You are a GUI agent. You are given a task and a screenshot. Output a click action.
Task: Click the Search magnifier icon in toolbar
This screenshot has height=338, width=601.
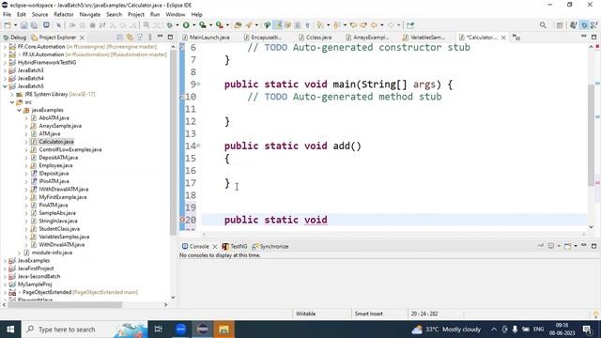coord(543,25)
